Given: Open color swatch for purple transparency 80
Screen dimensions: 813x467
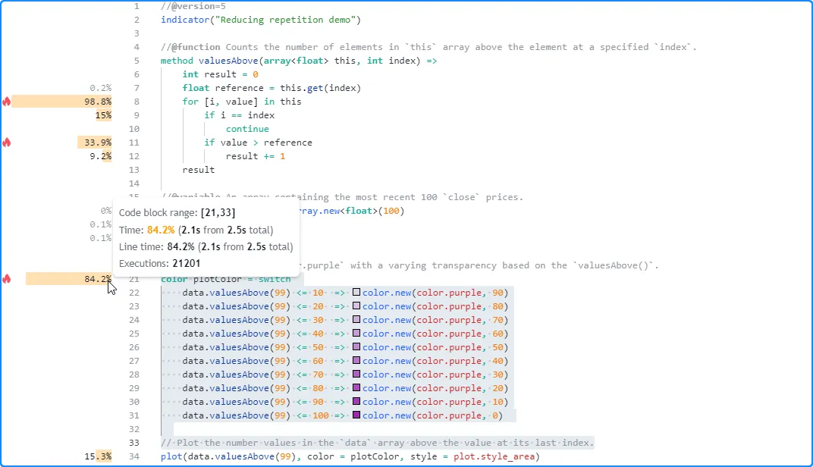Looking at the screenshot, I should click(356, 306).
